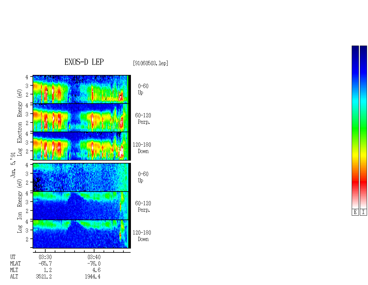This screenshot has width=368, height=285.
Task: Click the MLT value 1.2
Action: (48, 270)
